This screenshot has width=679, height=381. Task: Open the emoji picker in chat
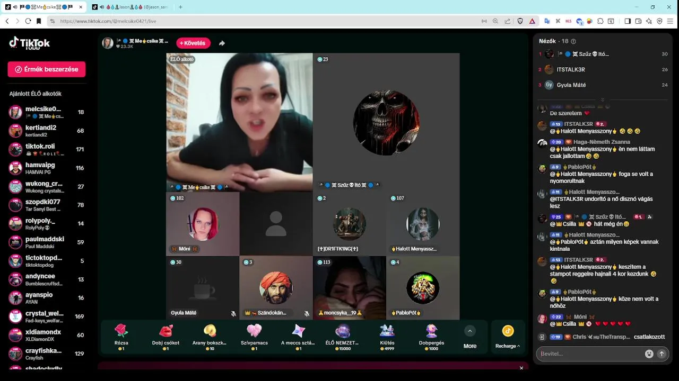(x=649, y=354)
